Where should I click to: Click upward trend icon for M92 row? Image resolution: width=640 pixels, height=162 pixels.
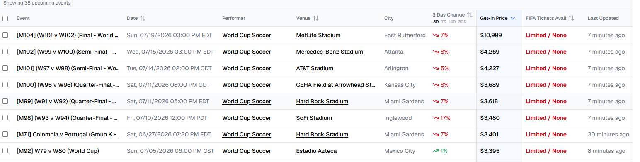[x=436, y=151]
